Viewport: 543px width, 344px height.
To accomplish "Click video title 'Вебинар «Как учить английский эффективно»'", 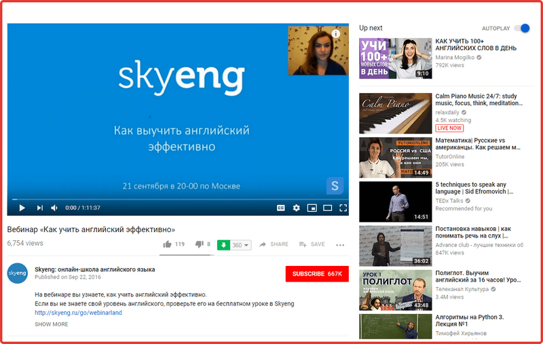I will point(91,229).
